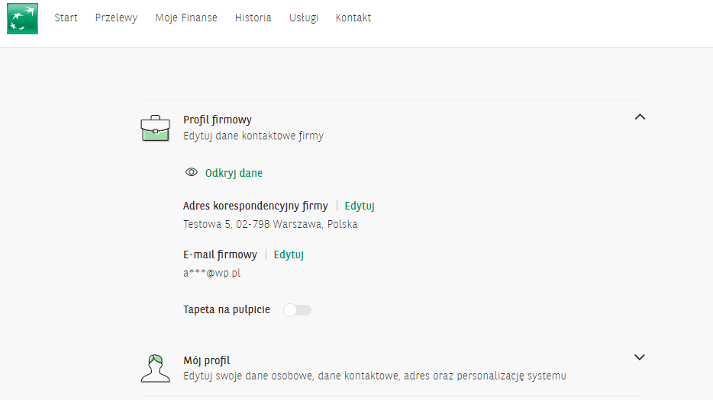Open the Start menu item
Viewport: 713px width, 400px height.
(x=66, y=18)
